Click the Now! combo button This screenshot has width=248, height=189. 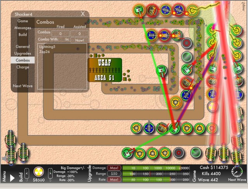[79, 40]
